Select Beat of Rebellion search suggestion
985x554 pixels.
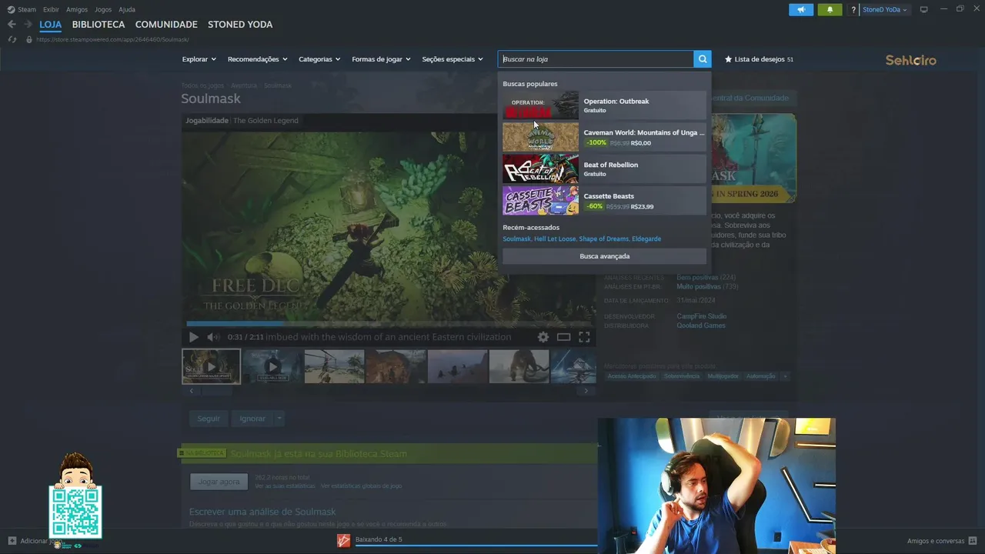[604, 169]
